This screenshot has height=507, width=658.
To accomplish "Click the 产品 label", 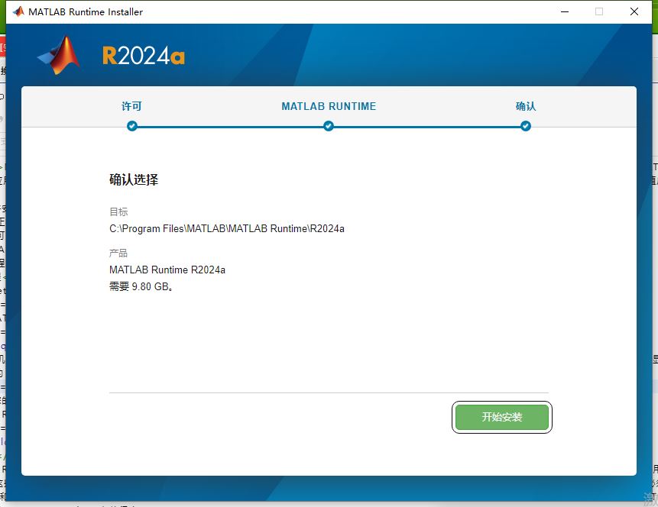I will pos(118,253).
